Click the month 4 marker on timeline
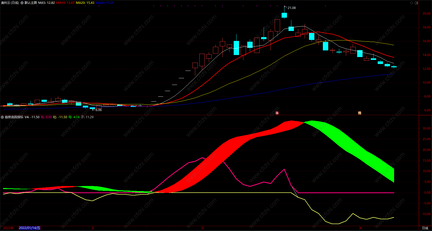This screenshot has width=432, height=231. 361,228
